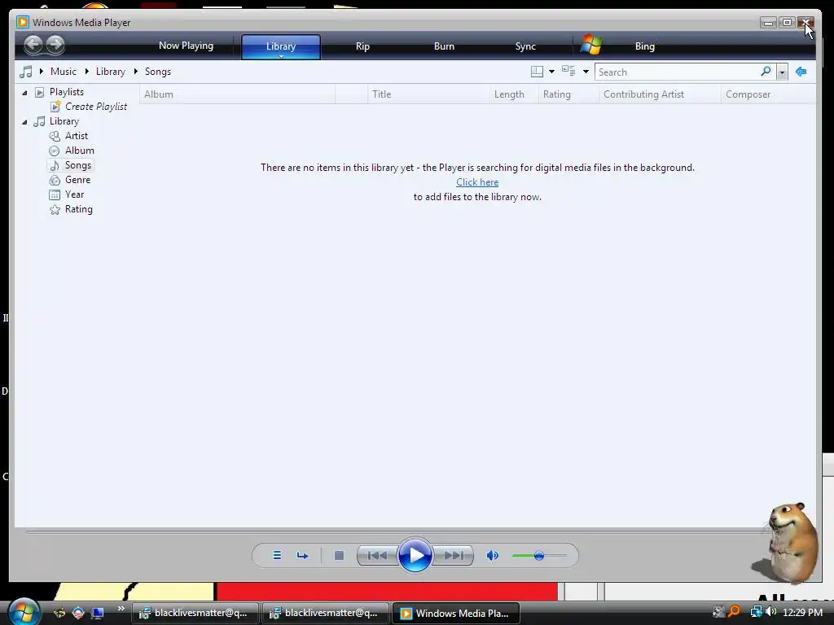
Task: Click the Stop playback button
Action: (339, 555)
